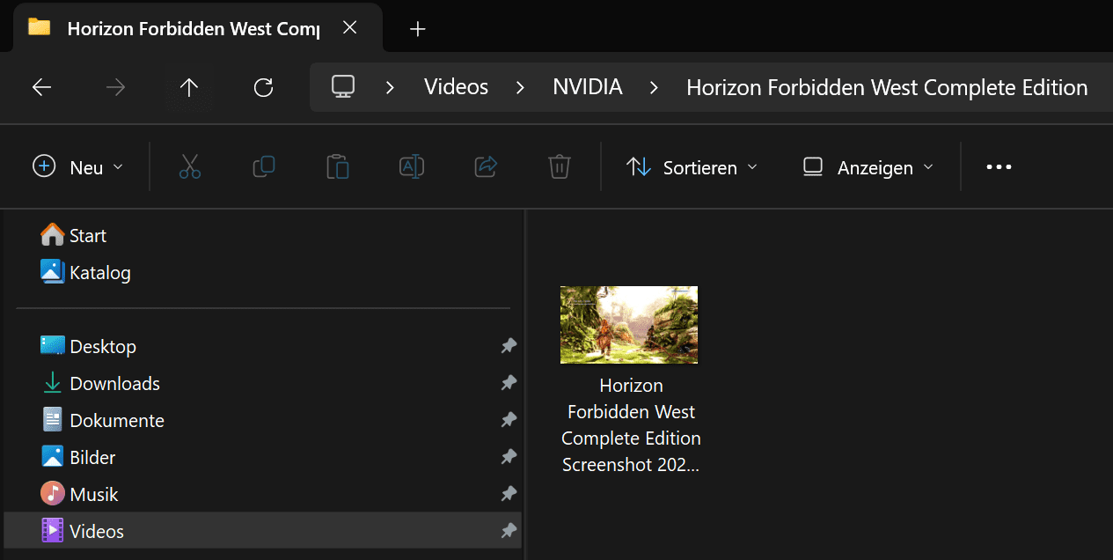Viewport: 1113px width, 560px height.
Task: Expand the chevron after the monitor icon
Action: point(389,87)
